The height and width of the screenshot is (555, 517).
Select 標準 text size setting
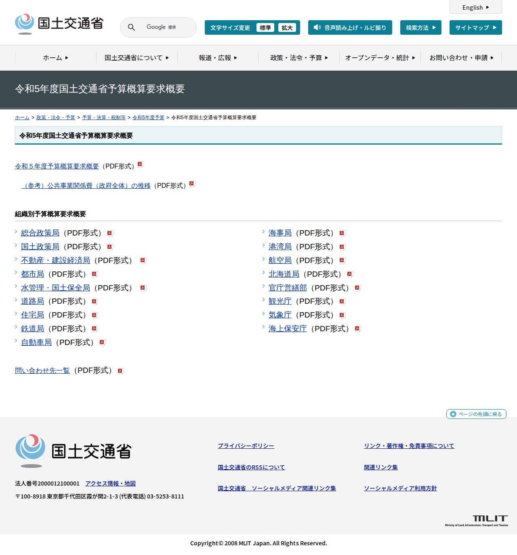tap(265, 27)
